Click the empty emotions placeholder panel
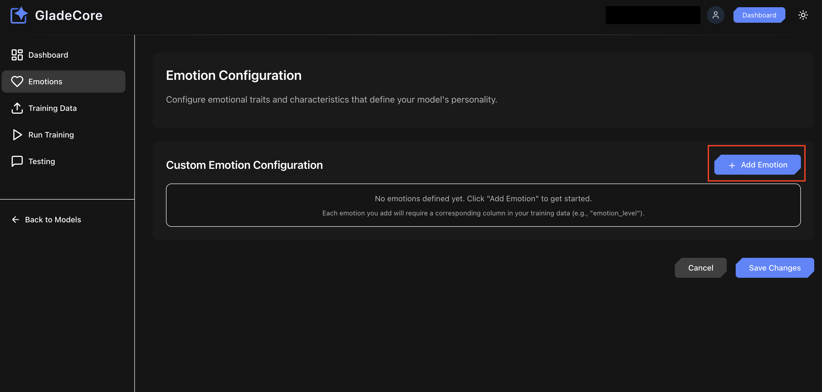Viewport: 822px width, 392px height. point(483,205)
